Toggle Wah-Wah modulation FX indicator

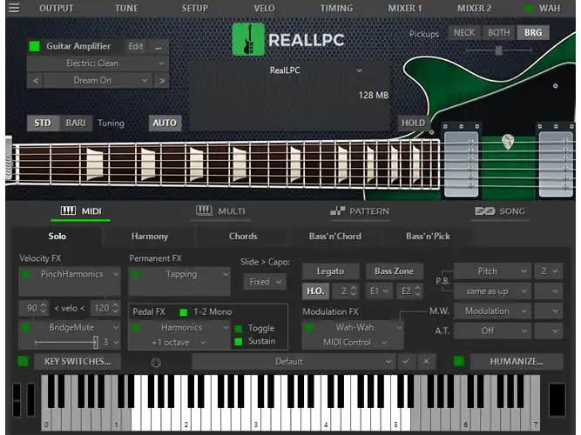pos(308,327)
